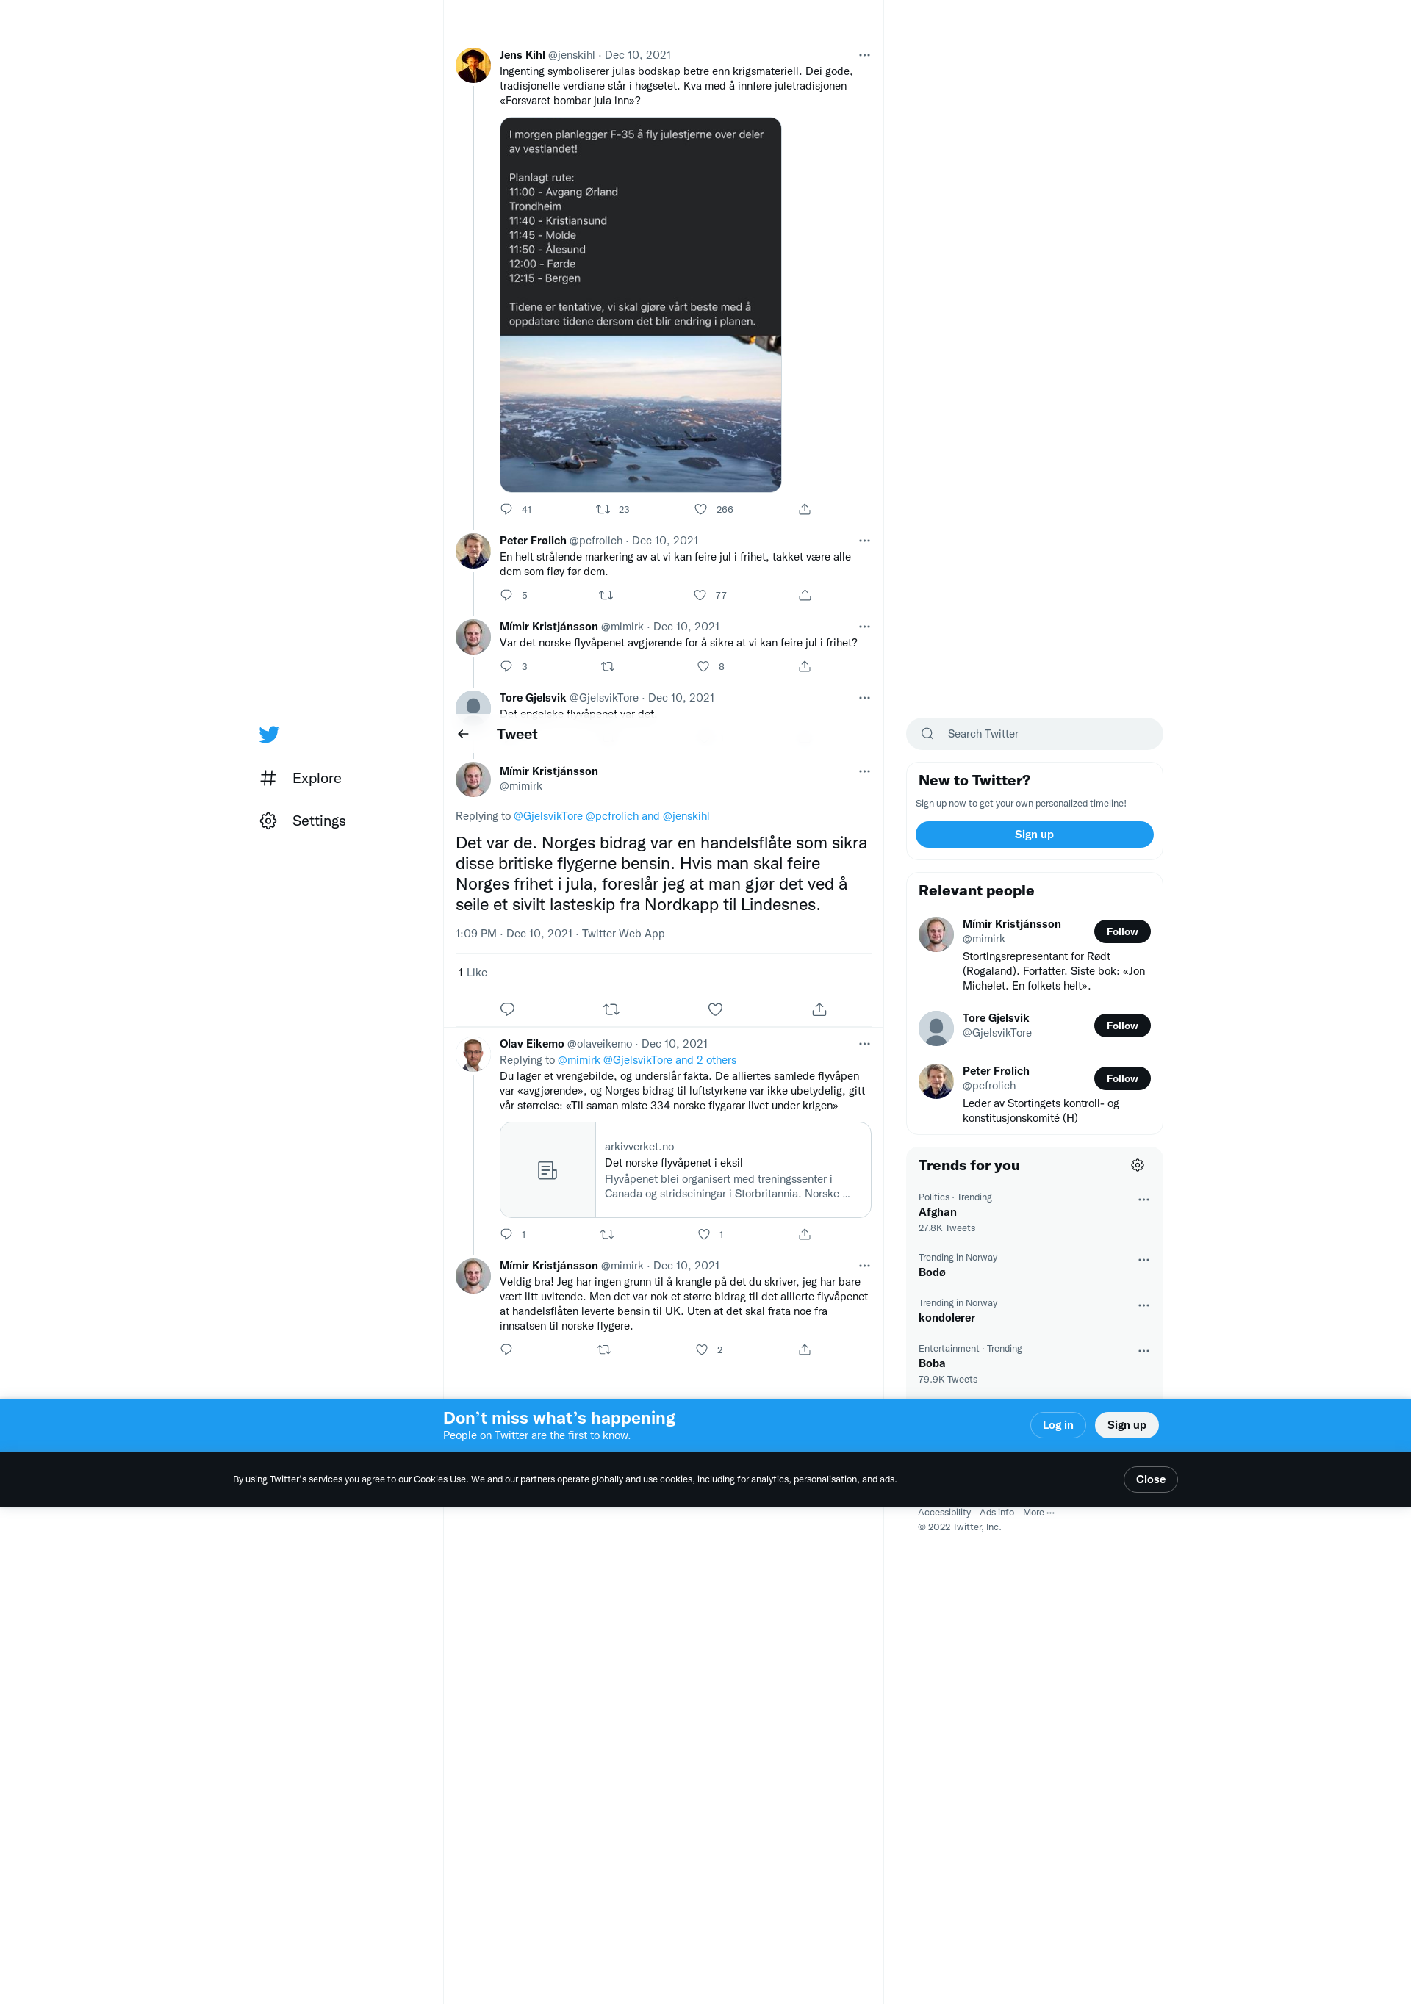Reply to Mímir's tweet with 3 replies
The image size is (1411, 2004).
pyautogui.click(x=506, y=666)
